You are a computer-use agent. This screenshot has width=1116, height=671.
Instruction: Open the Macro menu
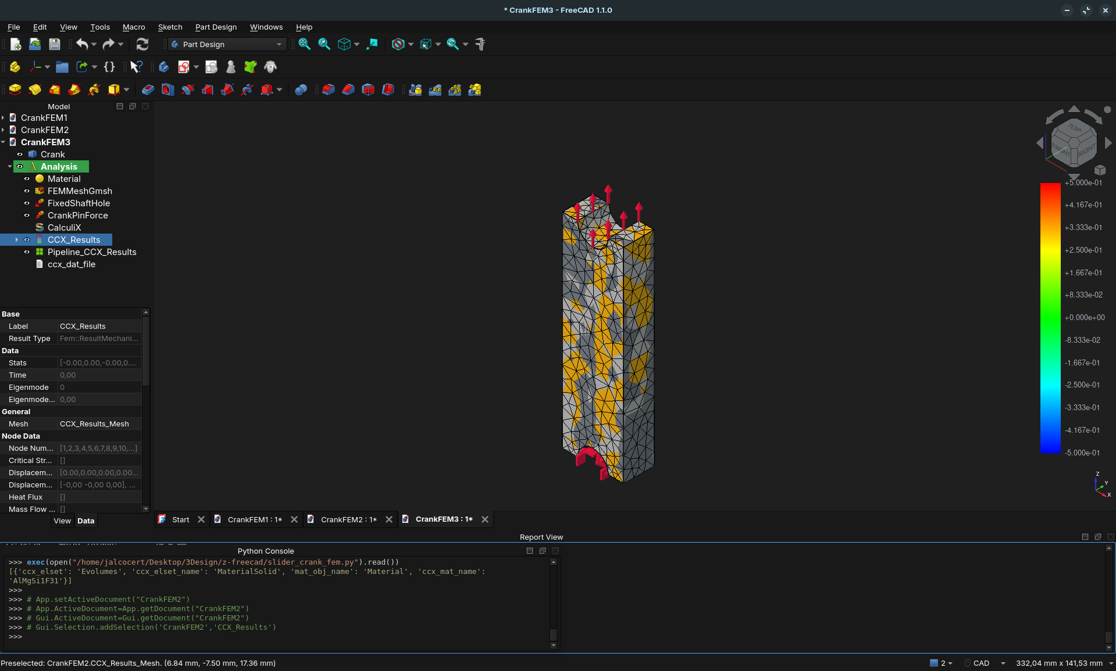(134, 27)
